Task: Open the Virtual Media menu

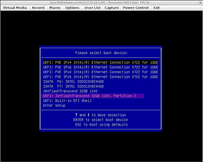Action: pos(15,8)
